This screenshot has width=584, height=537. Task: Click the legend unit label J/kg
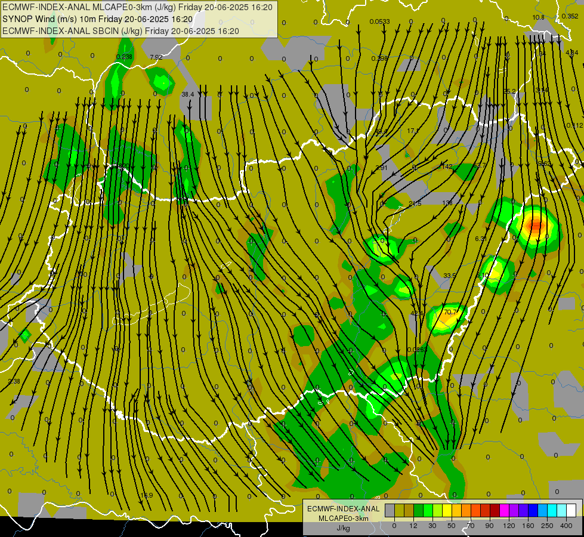(x=343, y=528)
